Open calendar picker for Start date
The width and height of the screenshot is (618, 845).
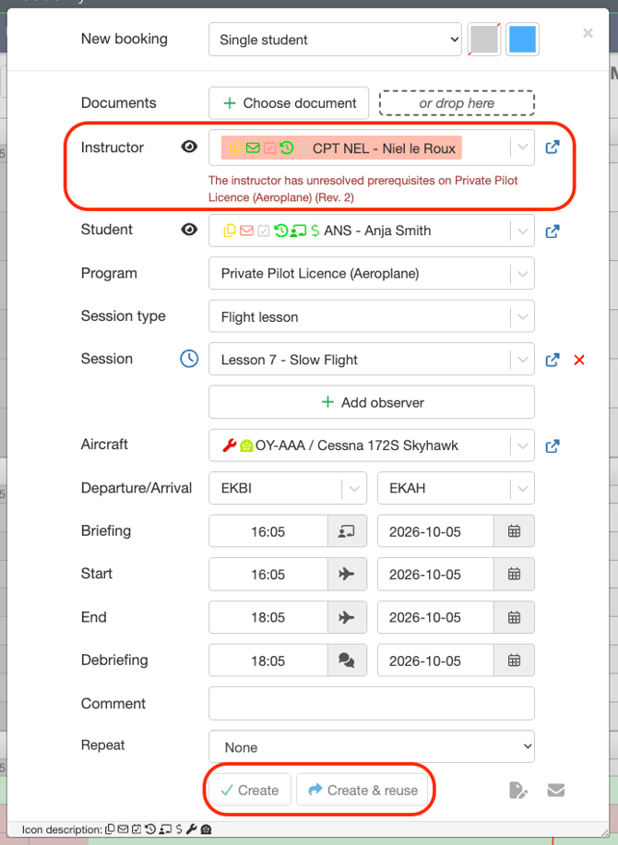pos(514,574)
